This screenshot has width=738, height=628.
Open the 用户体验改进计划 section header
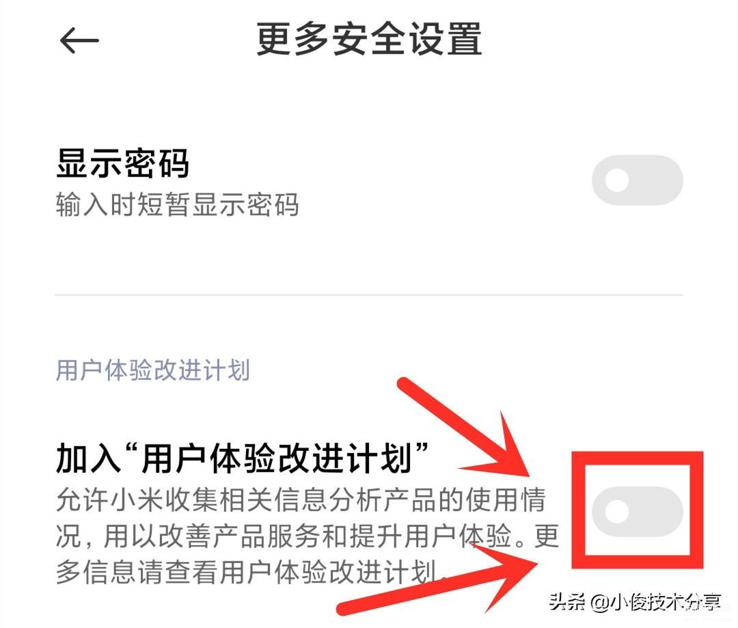152,370
